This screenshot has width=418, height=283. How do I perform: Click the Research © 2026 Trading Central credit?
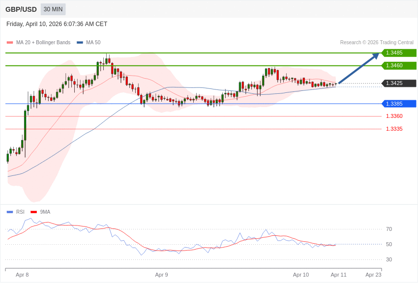[x=377, y=43]
